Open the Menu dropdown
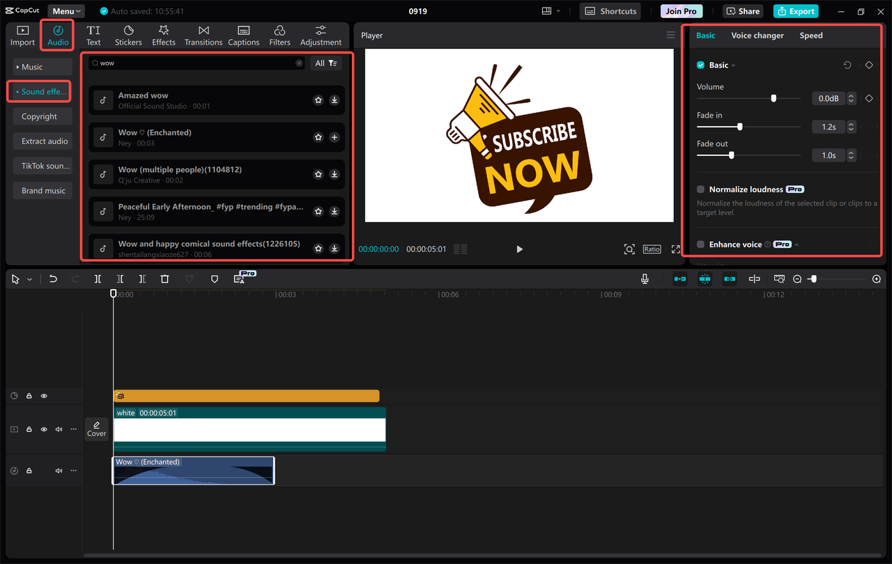The image size is (892, 564). point(66,10)
